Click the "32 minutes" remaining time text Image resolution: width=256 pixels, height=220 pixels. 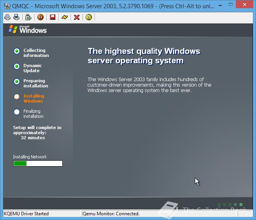tap(33, 138)
